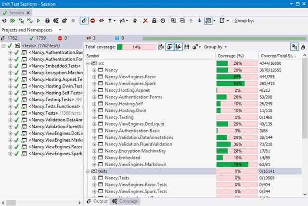
Task: Click the ball-and-arrow icon in coverage toolbar
Action: 195,47
